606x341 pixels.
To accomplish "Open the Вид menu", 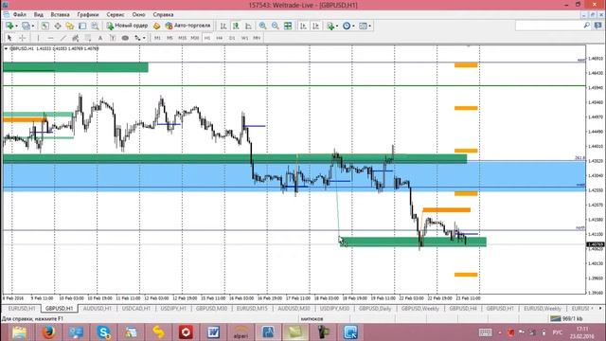I will 39,15.
